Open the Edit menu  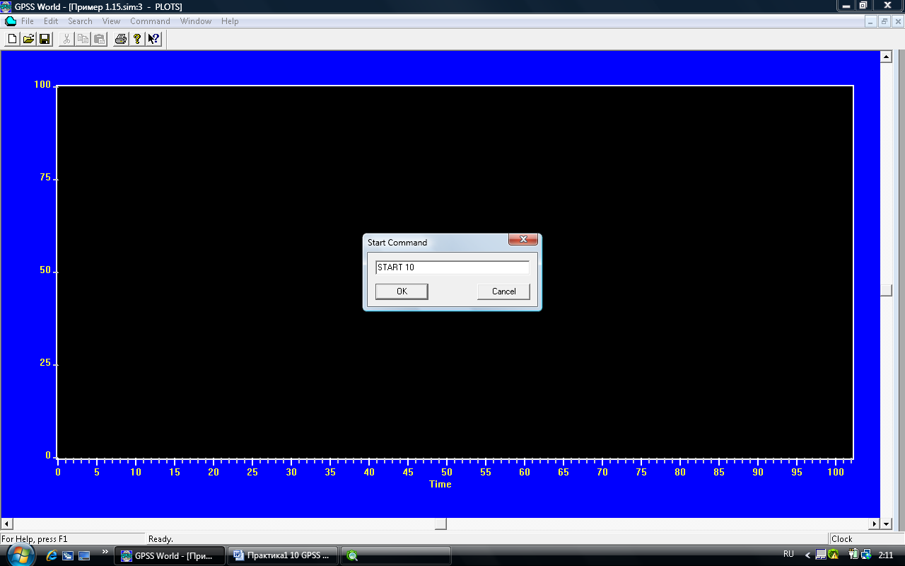(x=51, y=21)
